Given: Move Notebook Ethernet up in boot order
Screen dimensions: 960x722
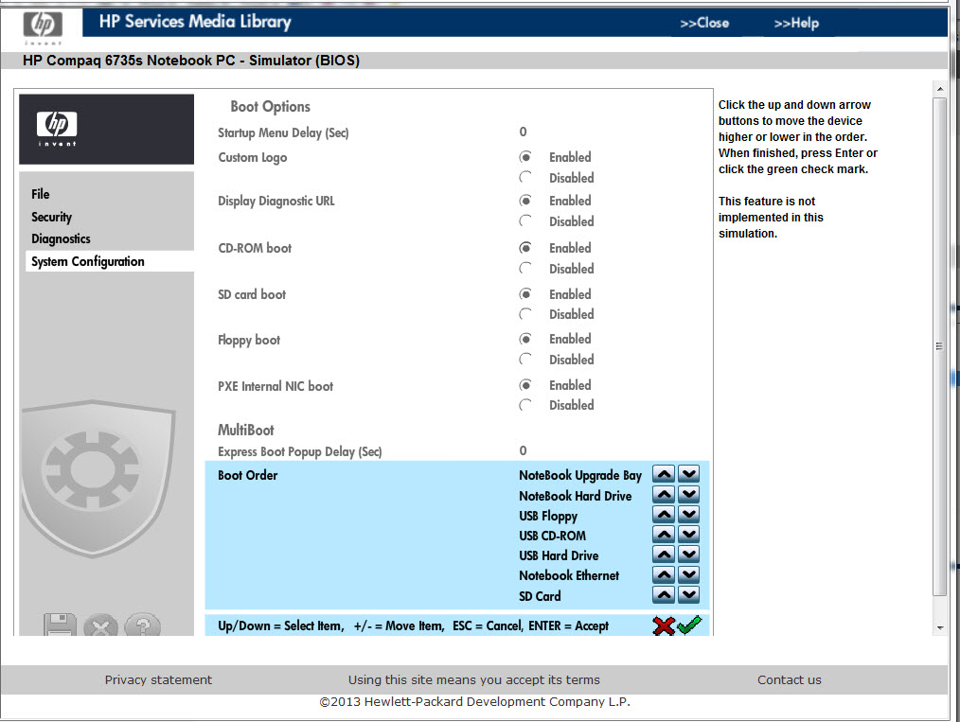Looking at the screenshot, I should click(664, 574).
